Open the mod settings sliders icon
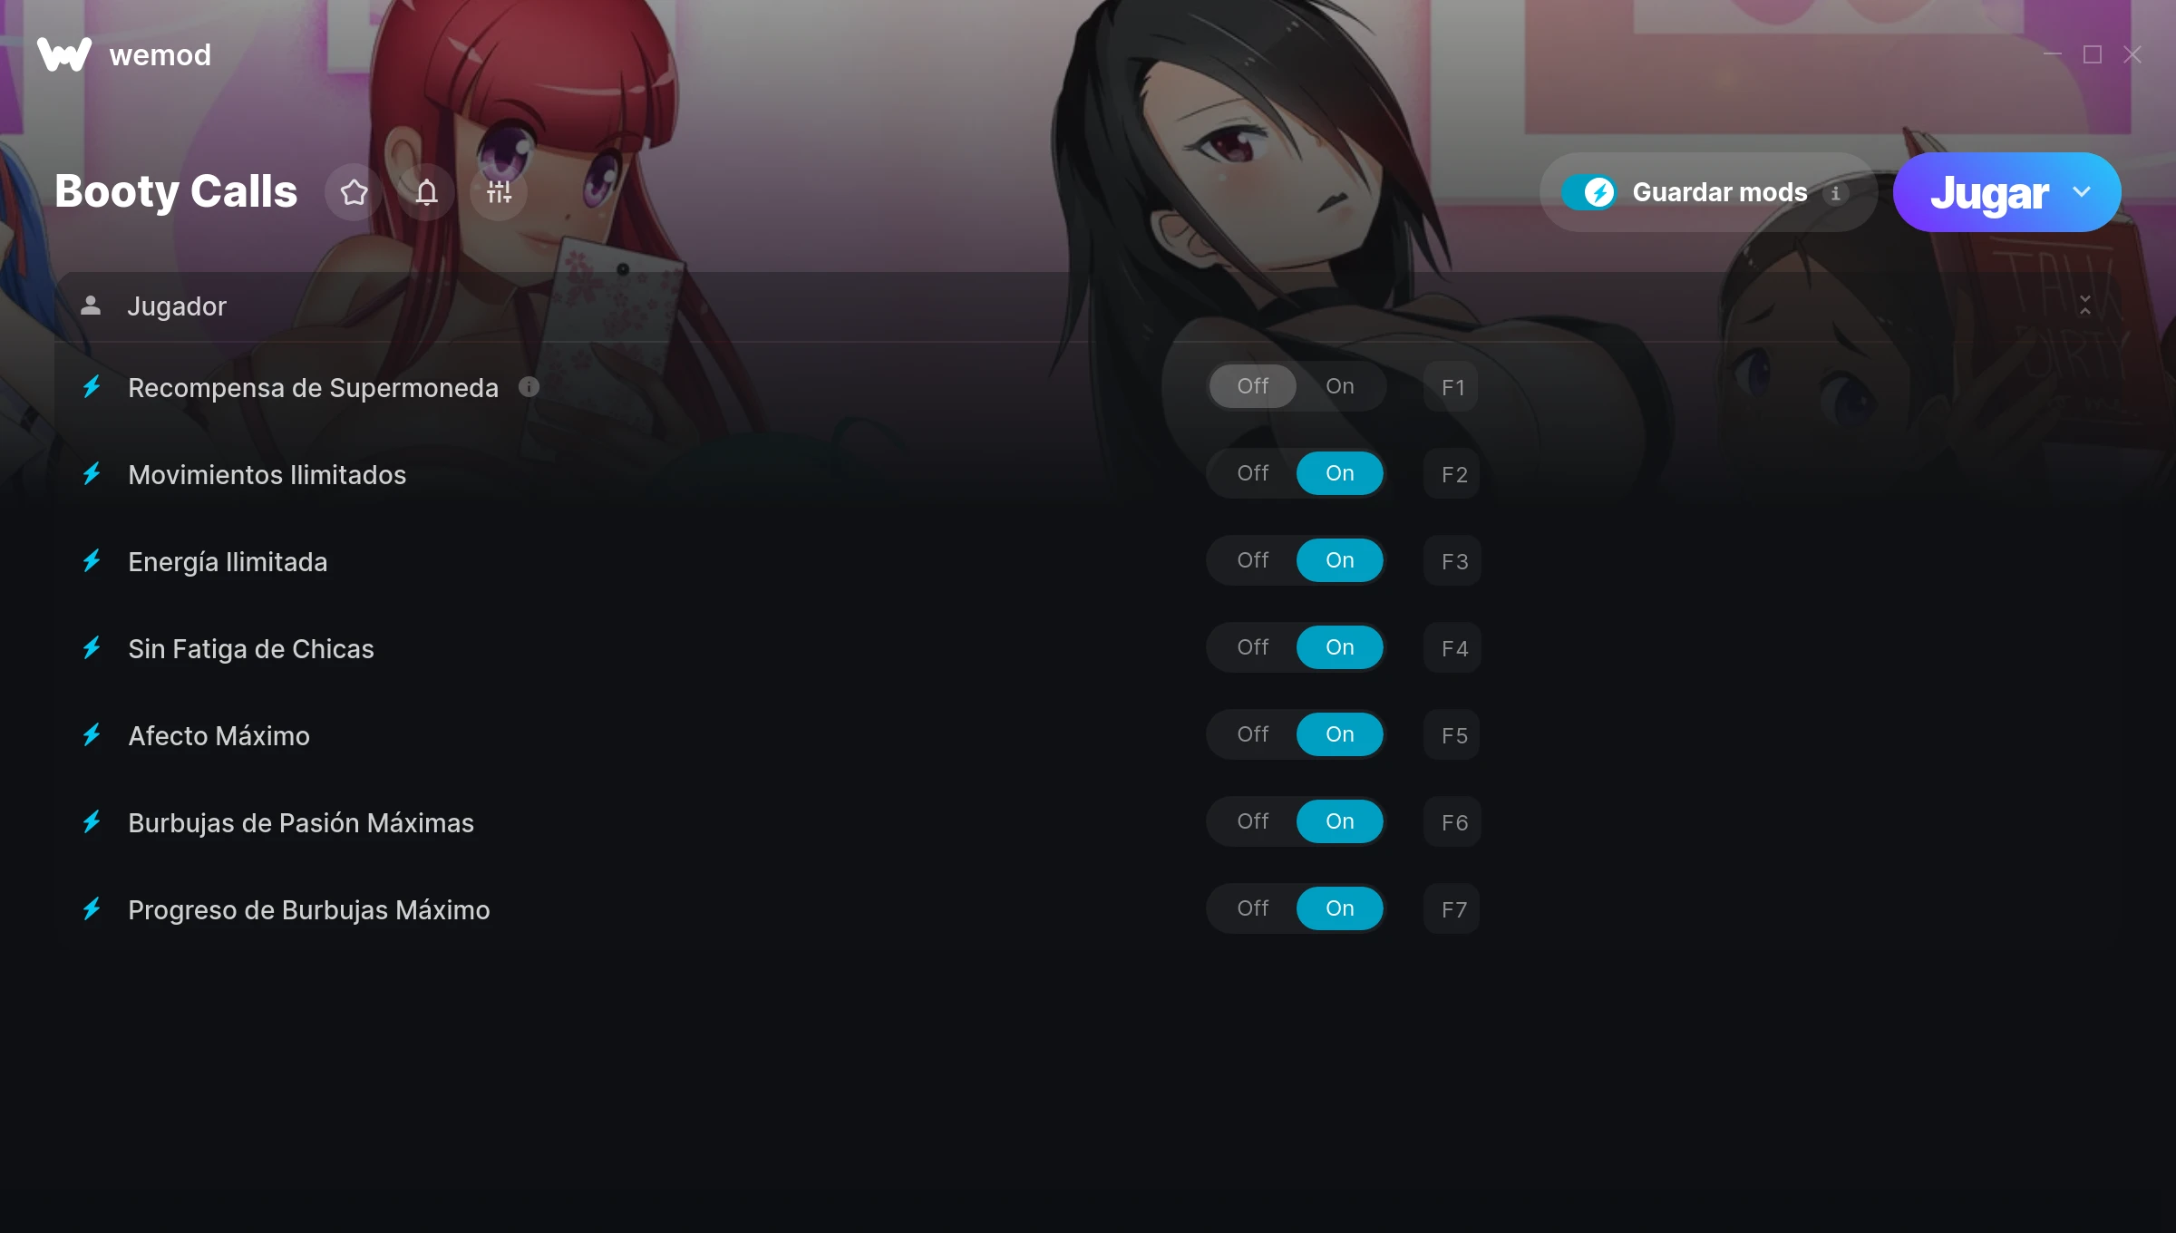 pyautogui.click(x=499, y=192)
